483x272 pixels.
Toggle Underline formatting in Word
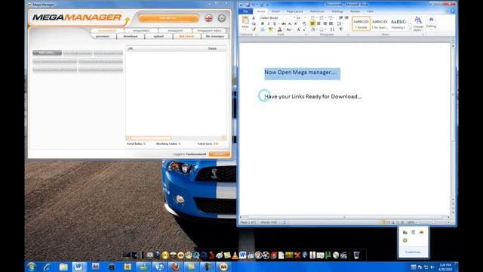click(274, 23)
